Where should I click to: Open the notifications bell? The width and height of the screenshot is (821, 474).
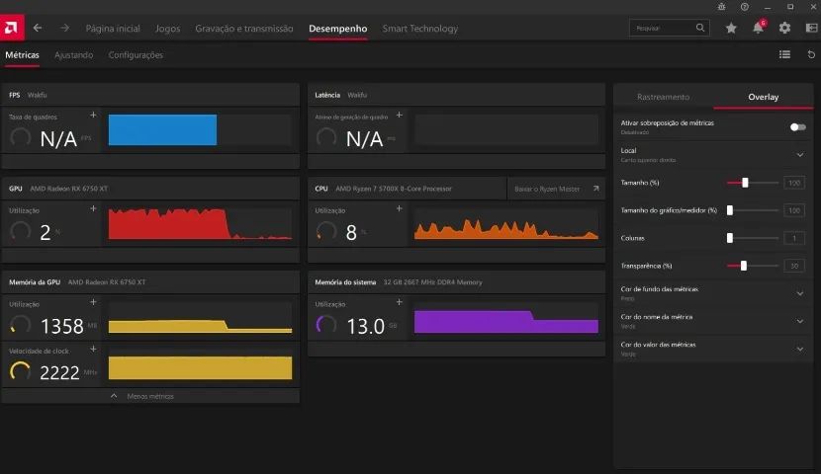(x=758, y=28)
